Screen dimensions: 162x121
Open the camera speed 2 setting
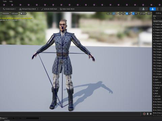[149, 13]
